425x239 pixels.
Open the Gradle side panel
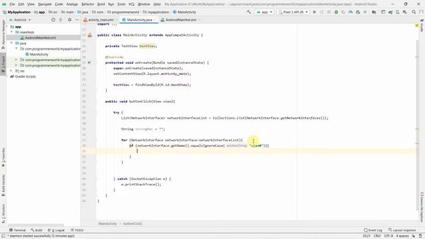click(x=422, y=26)
